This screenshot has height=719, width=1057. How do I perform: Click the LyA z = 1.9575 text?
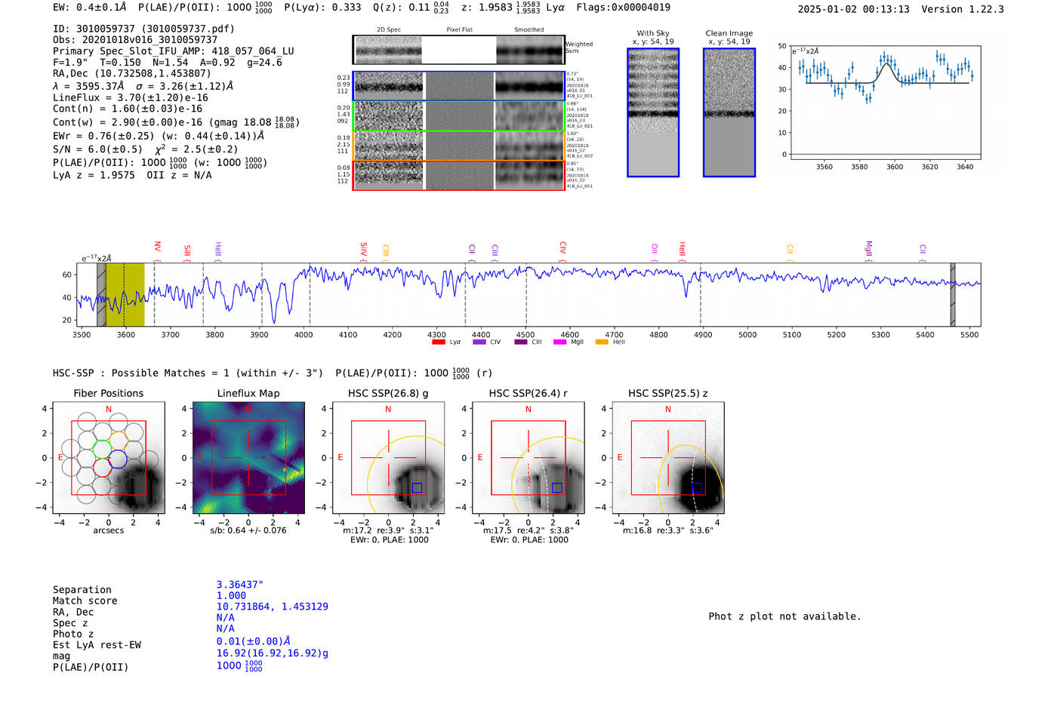click(x=94, y=175)
